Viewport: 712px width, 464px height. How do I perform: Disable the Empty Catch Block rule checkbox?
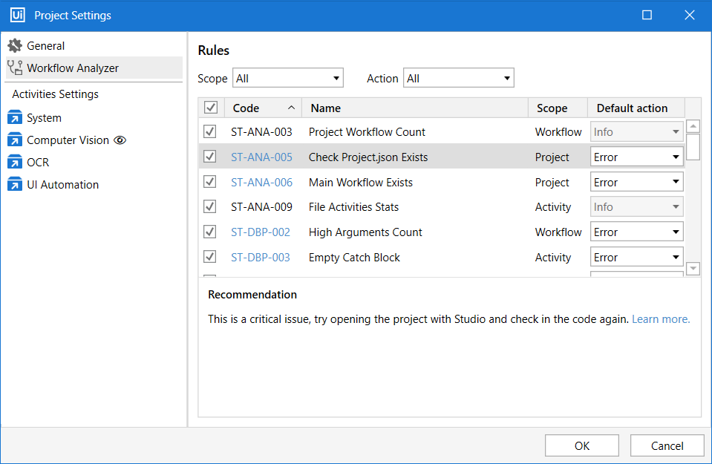pos(210,257)
